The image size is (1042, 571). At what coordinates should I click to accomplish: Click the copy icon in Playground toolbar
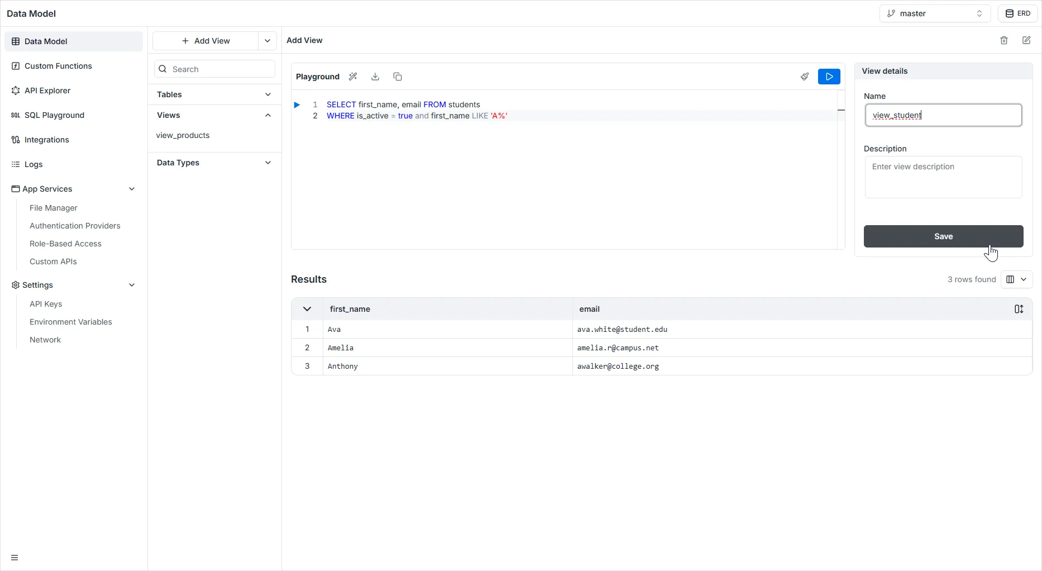(x=398, y=77)
